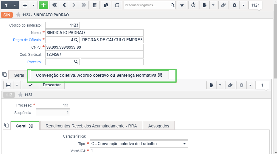277x154 pixels.
Task: Click the Vara/JCJ field
Action: (x=139, y=151)
